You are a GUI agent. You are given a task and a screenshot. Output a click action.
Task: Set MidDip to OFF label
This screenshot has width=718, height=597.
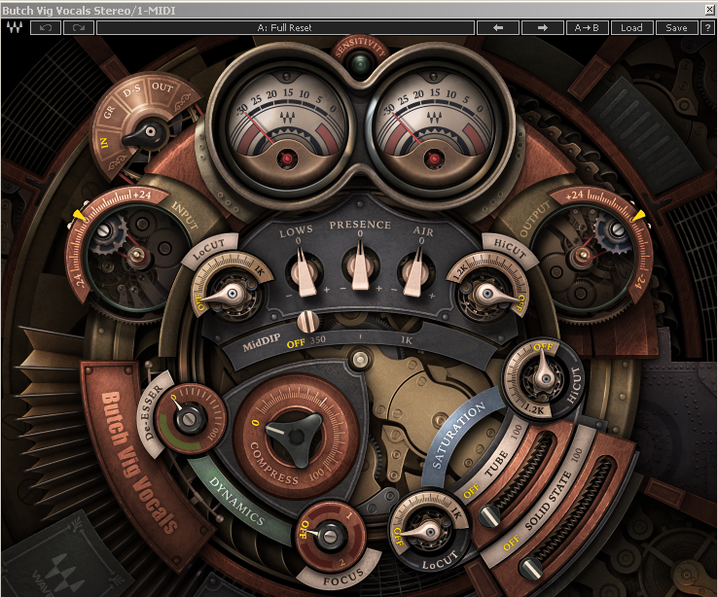pyautogui.click(x=296, y=343)
